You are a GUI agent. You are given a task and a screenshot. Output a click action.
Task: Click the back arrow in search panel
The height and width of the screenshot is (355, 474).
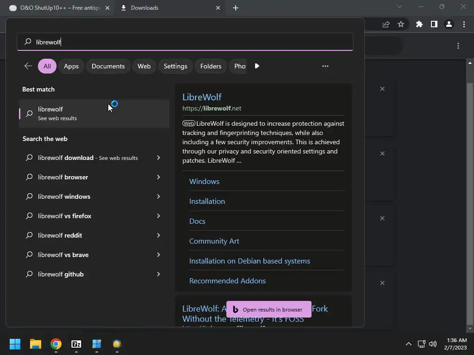click(28, 66)
